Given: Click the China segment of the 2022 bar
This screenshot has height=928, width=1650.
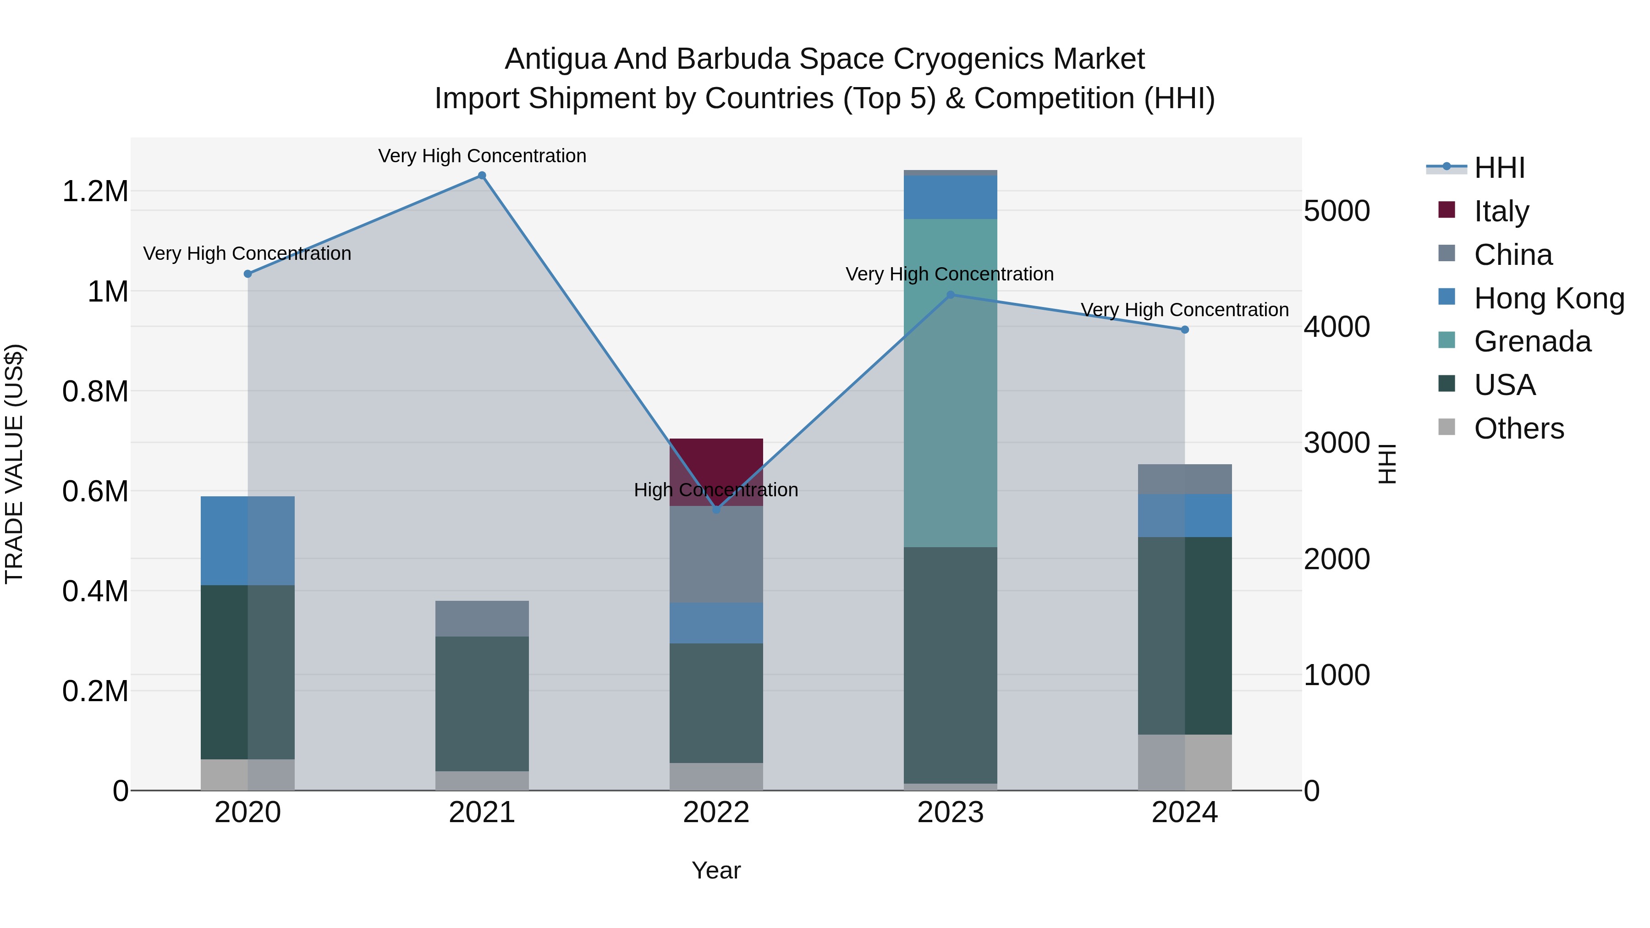Looking at the screenshot, I should pos(717,555).
